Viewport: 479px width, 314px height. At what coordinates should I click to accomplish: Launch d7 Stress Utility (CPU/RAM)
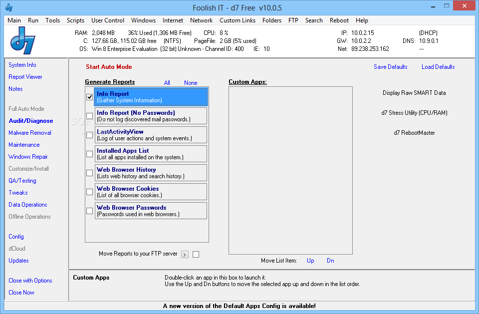point(414,113)
